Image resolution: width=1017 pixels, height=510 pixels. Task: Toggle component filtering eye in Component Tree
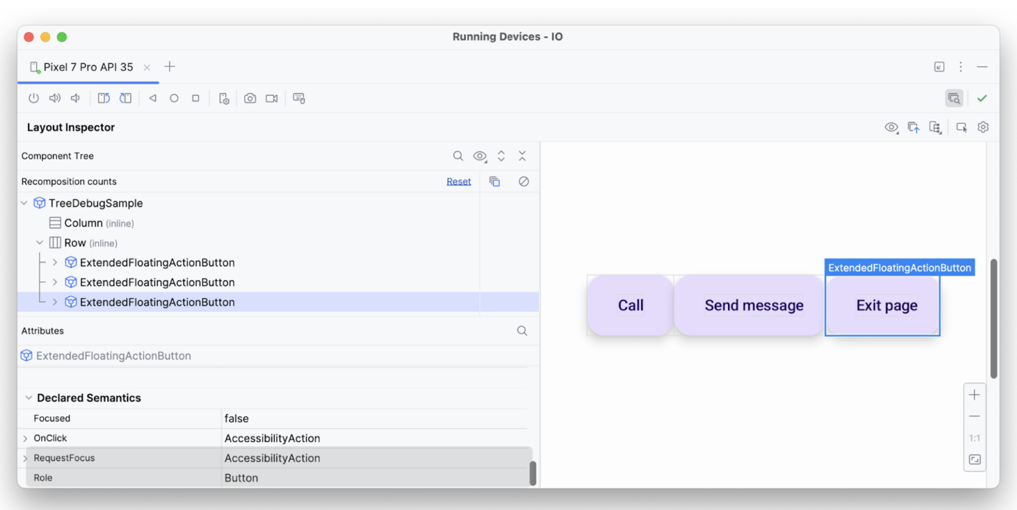(480, 156)
